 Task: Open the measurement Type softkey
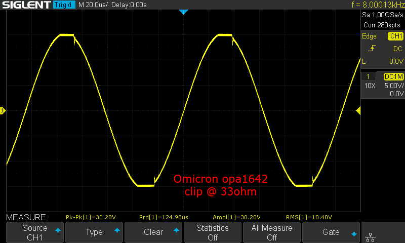point(94,232)
